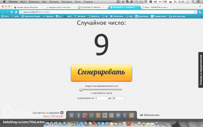The image size is (203, 127).
Task: Click the range maximum field containing 22
Action: (118, 98)
